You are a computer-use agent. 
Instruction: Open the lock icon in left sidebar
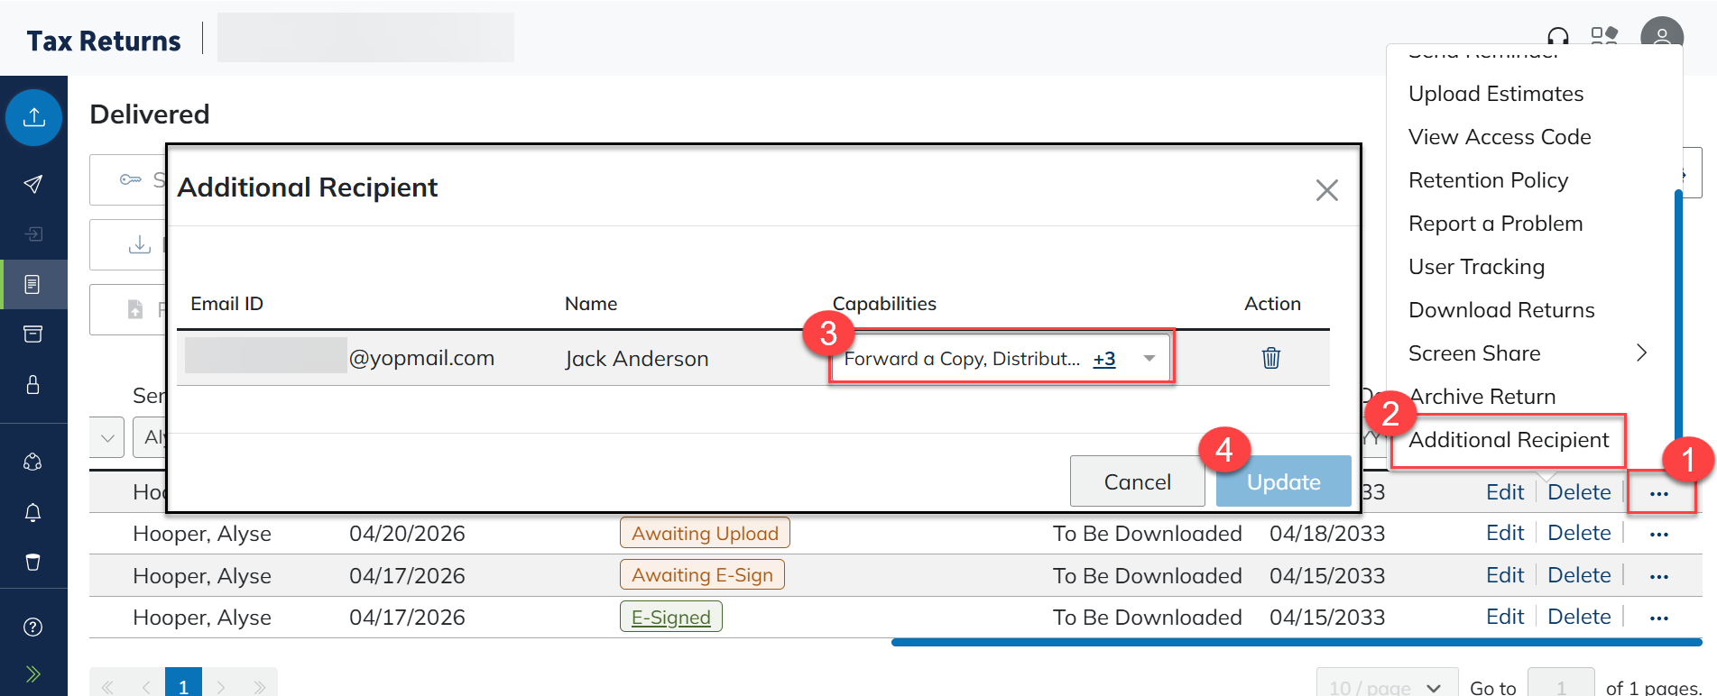point(33,385)
